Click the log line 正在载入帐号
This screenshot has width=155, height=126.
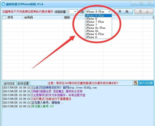[x=33, y=102]
